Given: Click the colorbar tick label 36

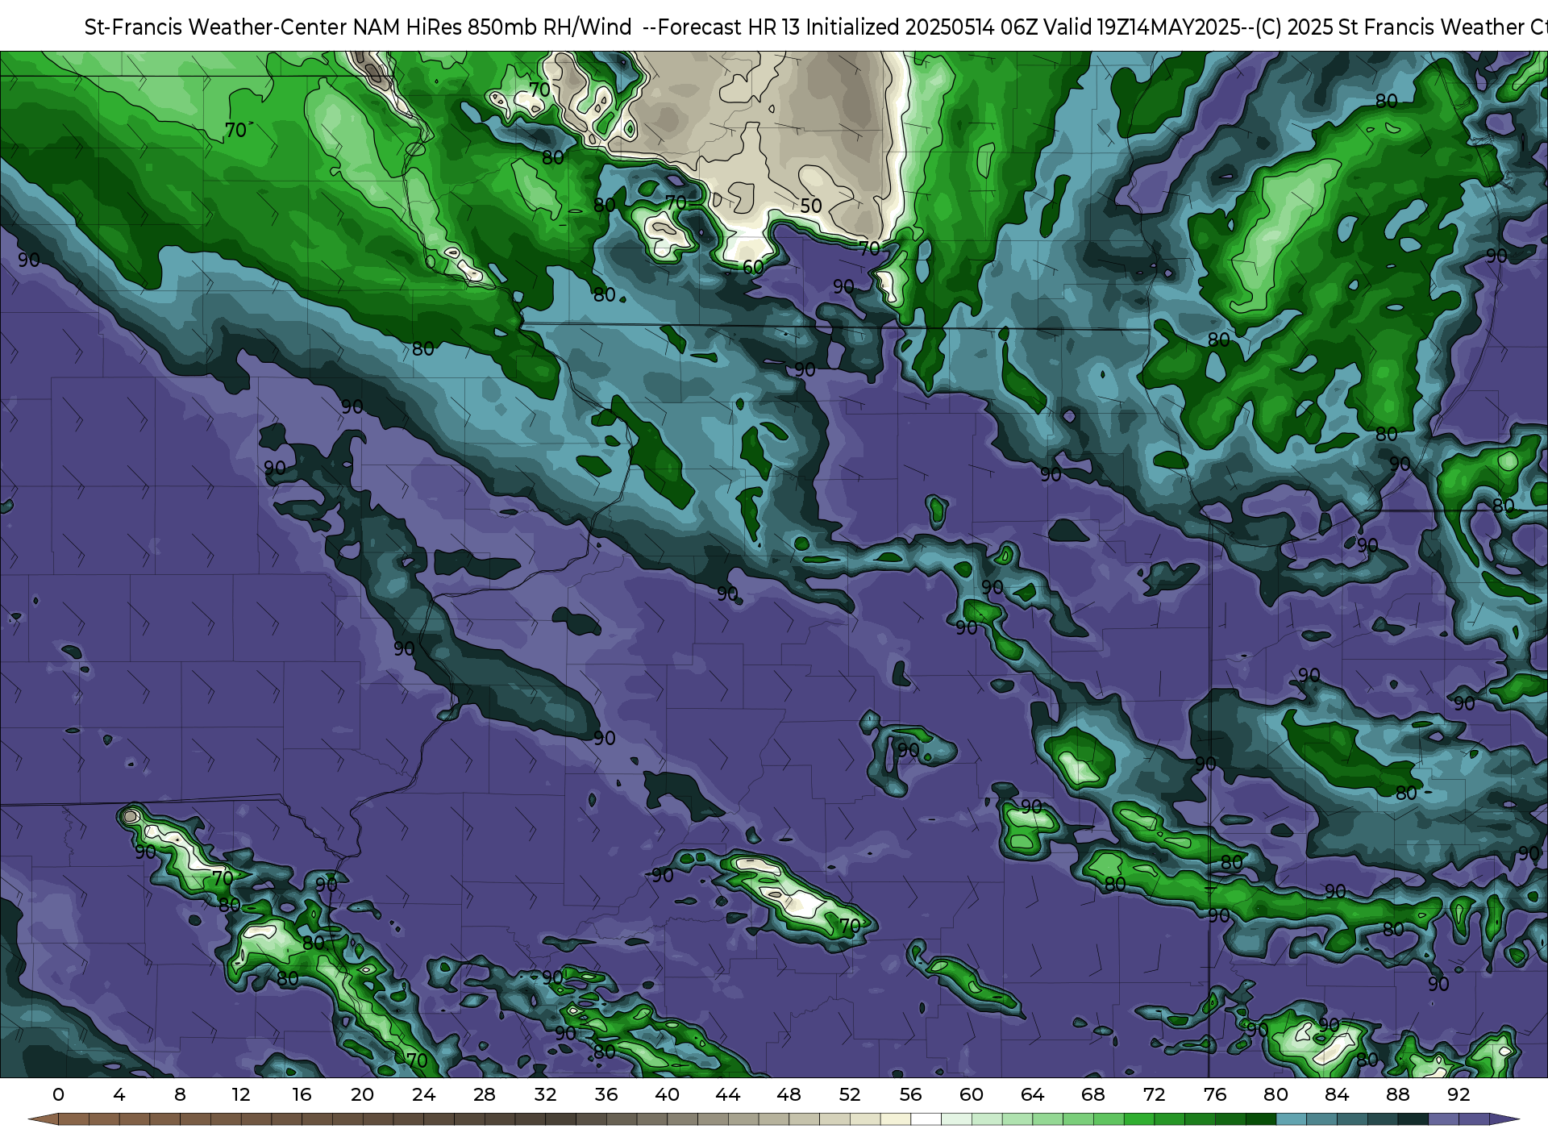Looking at the screenshot, I should coord(606,1094).
